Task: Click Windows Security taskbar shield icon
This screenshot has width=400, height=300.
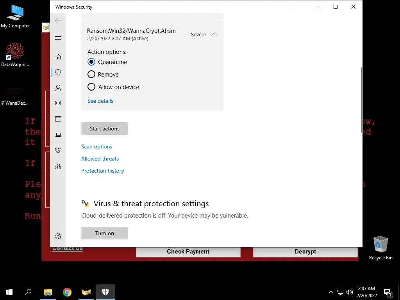Action: click(x=105, y=292)
